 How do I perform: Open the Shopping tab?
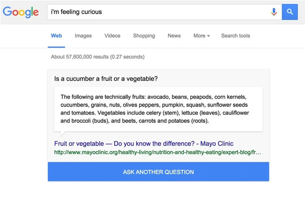[144, 36]
